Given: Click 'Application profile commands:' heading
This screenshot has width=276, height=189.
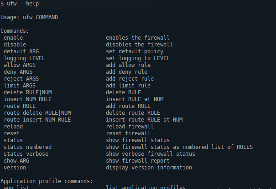Looking at the screenshot, I should tap(47, 181).
